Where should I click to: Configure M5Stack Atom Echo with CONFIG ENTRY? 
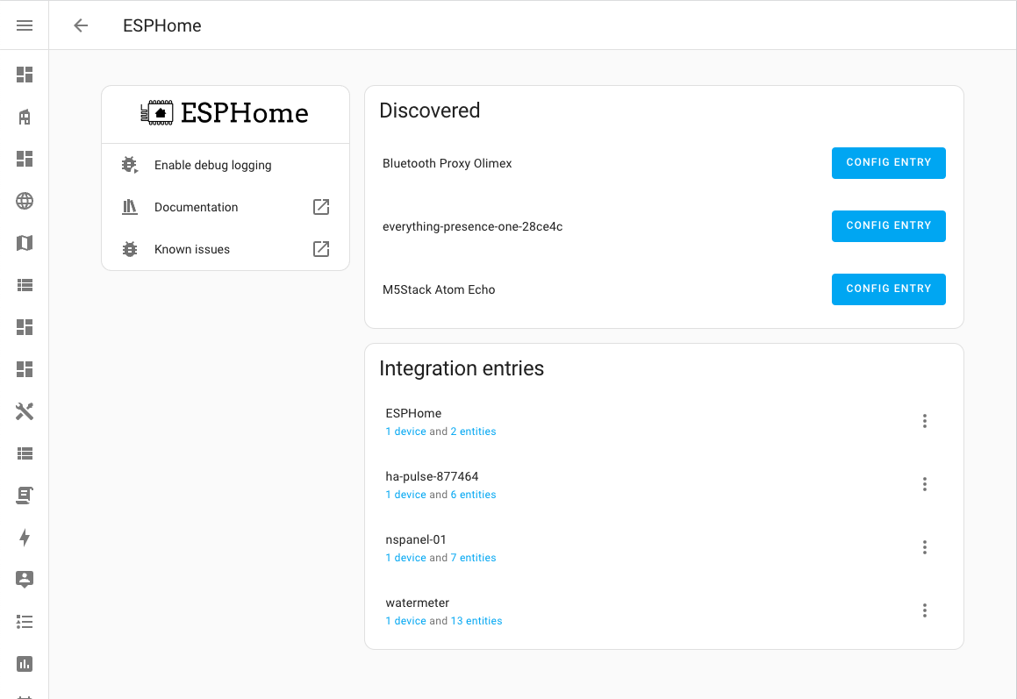click(x=889, y=289)
